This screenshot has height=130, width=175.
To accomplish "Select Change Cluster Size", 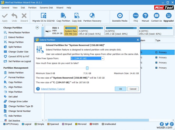I will (16, 52).
